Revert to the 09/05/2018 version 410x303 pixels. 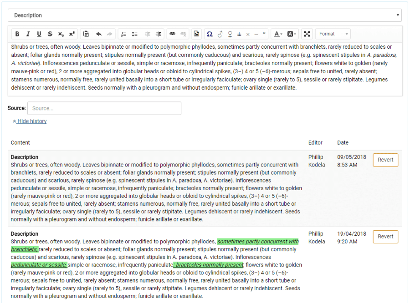point(385,160)
